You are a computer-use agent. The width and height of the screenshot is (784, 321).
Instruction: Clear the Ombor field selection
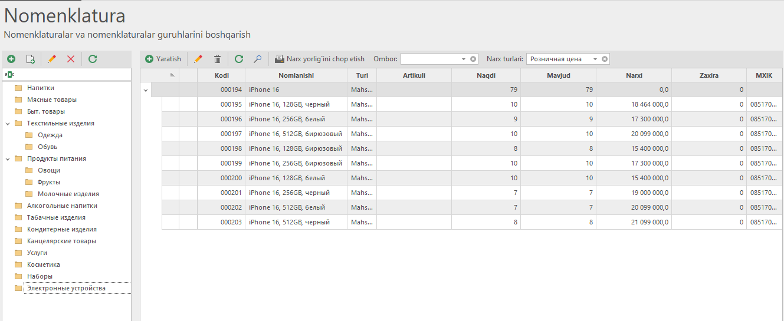coord(473,59)
